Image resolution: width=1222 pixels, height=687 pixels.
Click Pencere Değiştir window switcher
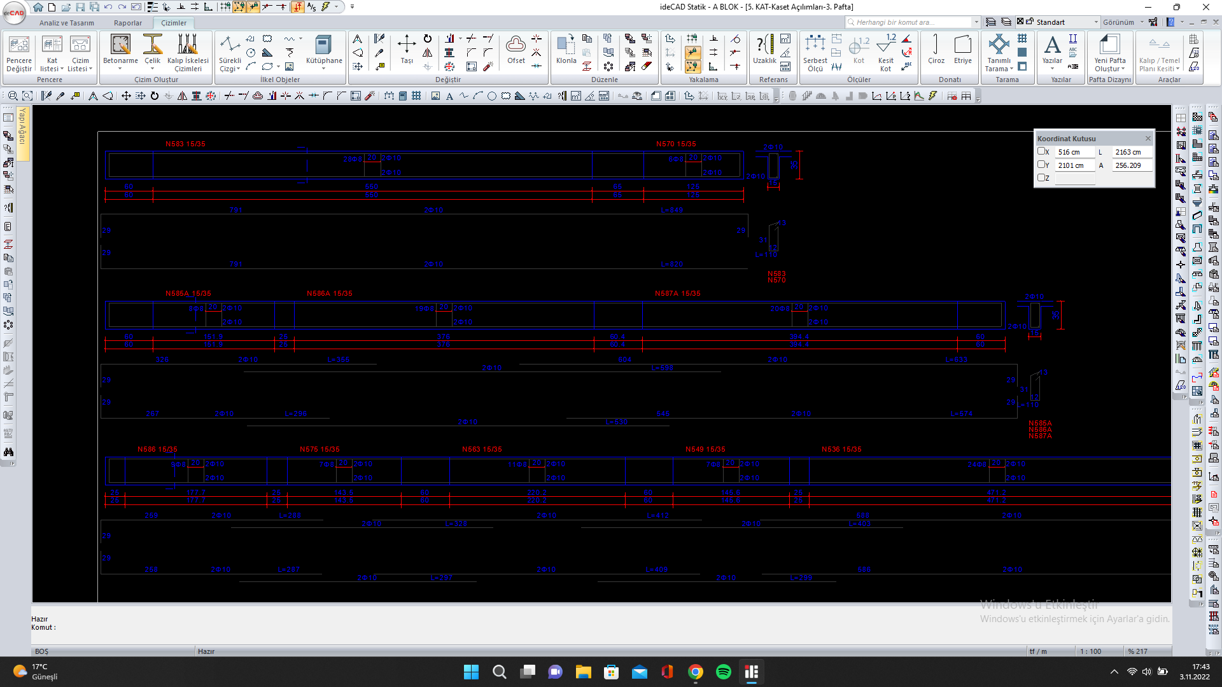point(19,52)
